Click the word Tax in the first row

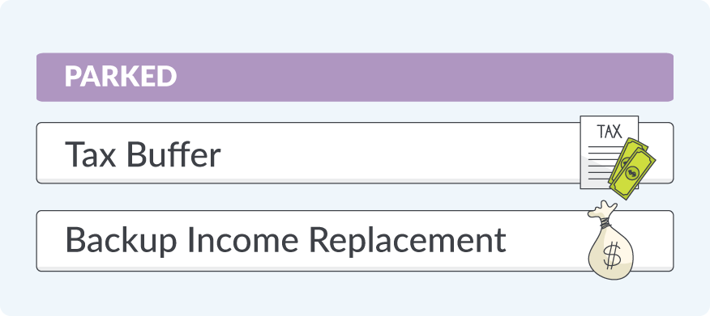tap(91, 154)
